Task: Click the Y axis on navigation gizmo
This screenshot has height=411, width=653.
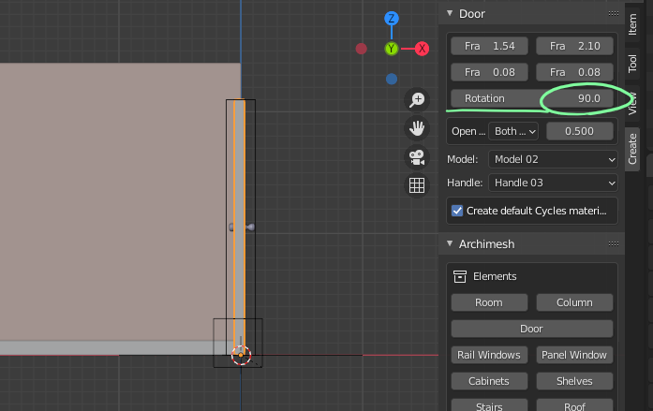Action: point(391,49)
